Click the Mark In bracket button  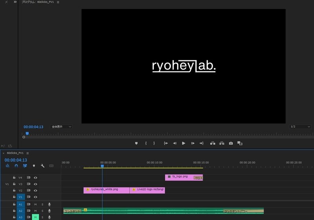[x=146, y=143]
